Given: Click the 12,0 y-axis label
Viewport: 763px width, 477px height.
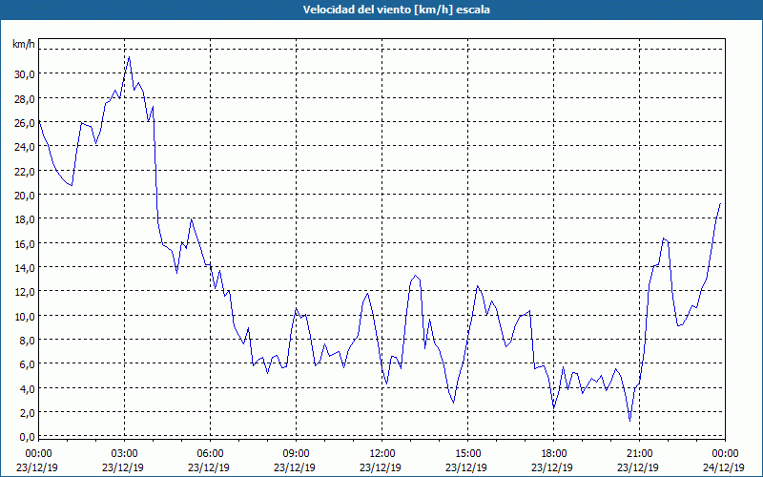Looking at the screenshot, I should point(25,292).
